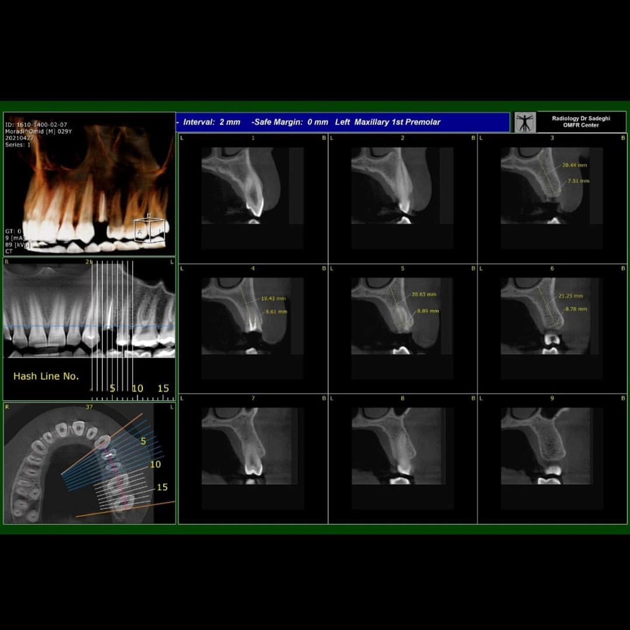The height and width of the screenshot is (630, 630).
Task: Click hash number 10 in the panoramic ruler
Action: [138, 388]
